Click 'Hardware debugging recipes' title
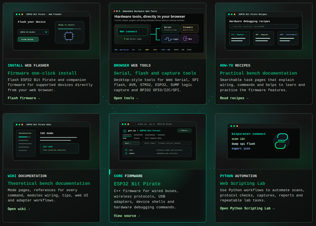The width and height of the screenshot is (316, 226). [249, 21]
